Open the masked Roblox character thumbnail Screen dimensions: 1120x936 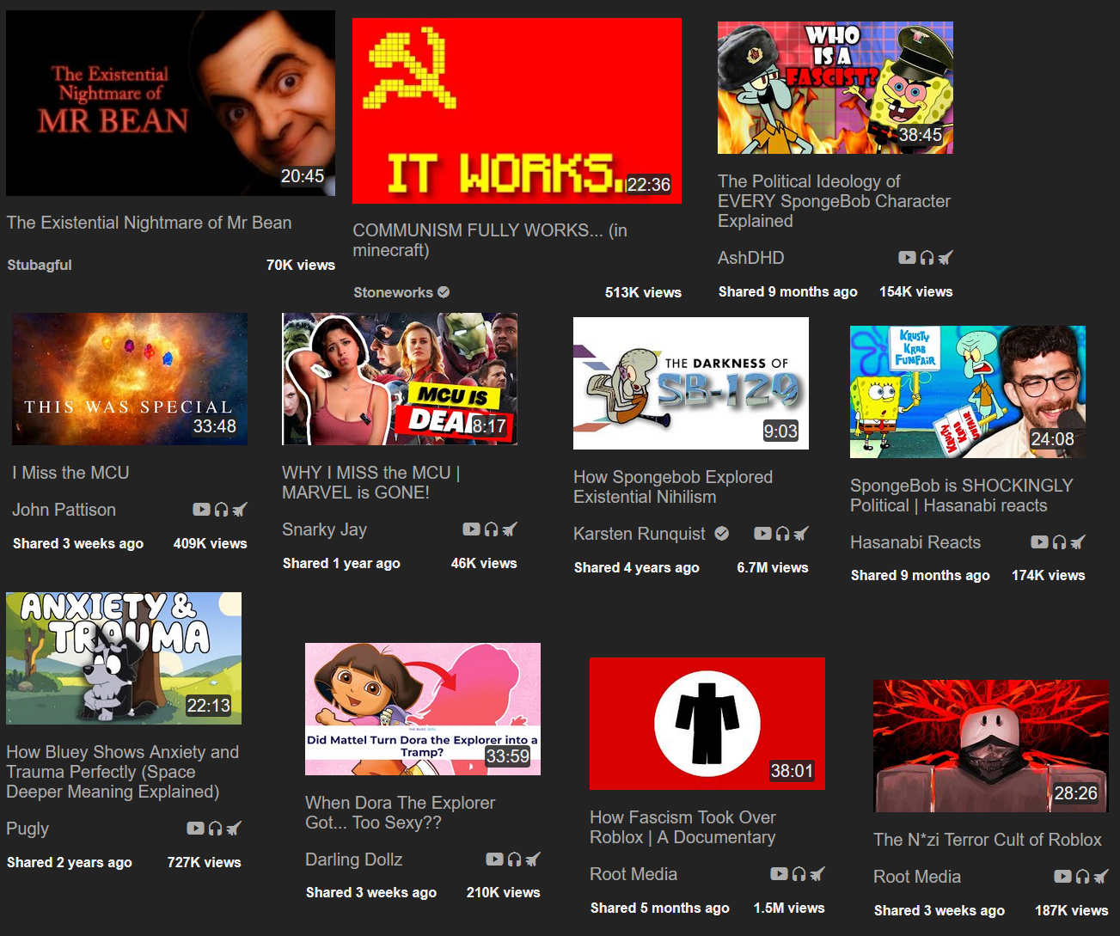pyautogui.click(x=991, y=746)
